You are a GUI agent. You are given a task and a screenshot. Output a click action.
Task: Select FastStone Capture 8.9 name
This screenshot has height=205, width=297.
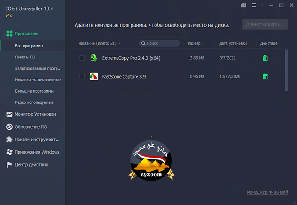[x=124, y=77]
